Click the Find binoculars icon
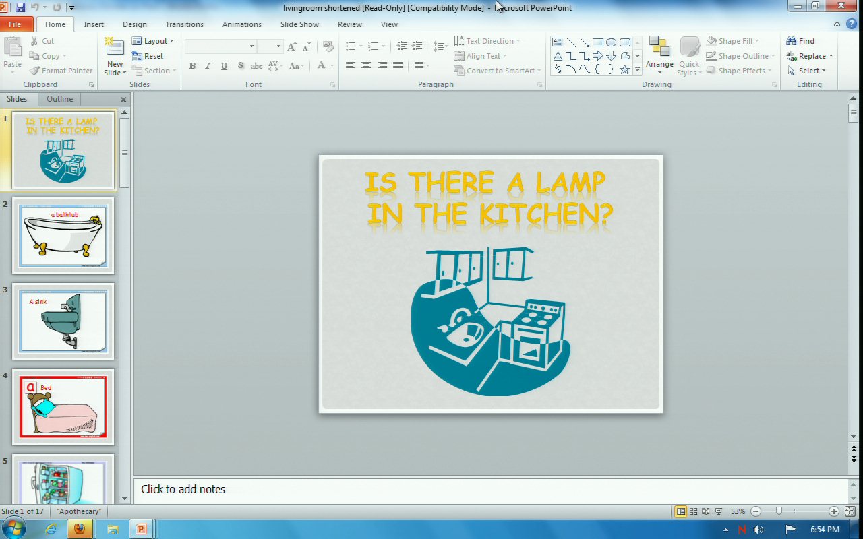The height and width of the screenshot is (539, 863). (x=792, y=41)
